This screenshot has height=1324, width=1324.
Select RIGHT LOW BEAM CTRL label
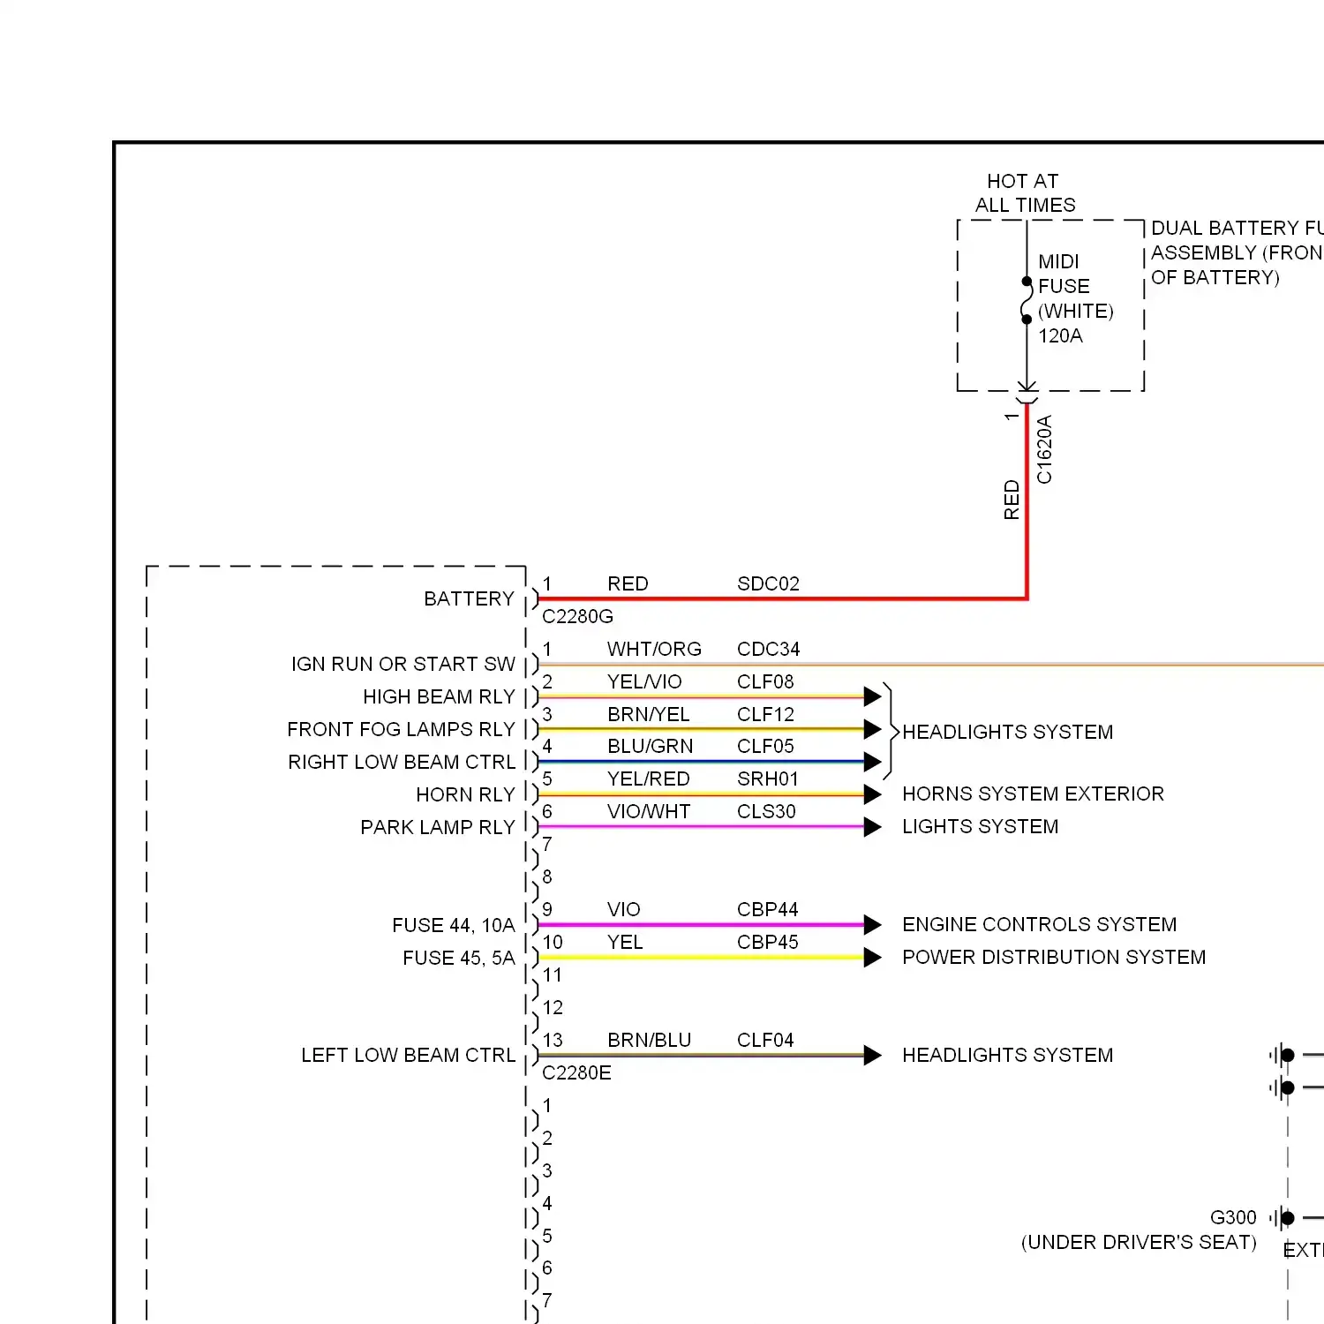pos(402,762)
